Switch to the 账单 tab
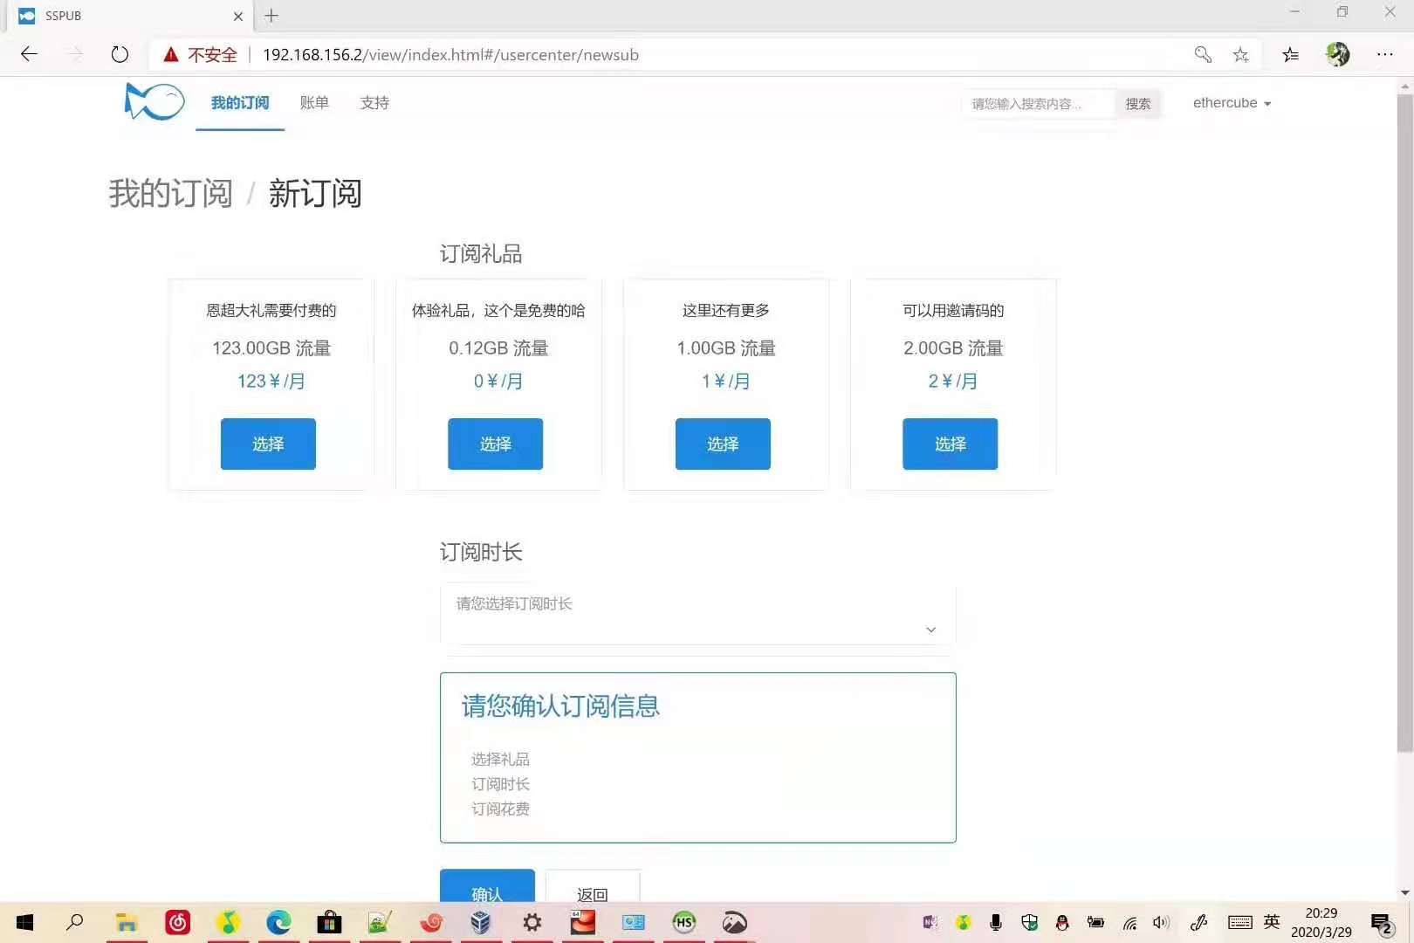 point(314,103)
